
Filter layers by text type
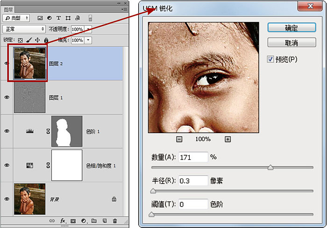pos(58,18)
